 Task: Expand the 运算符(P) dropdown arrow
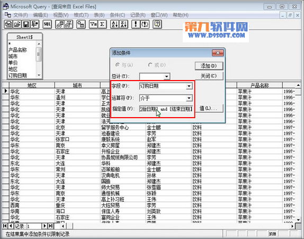(189, 98)
